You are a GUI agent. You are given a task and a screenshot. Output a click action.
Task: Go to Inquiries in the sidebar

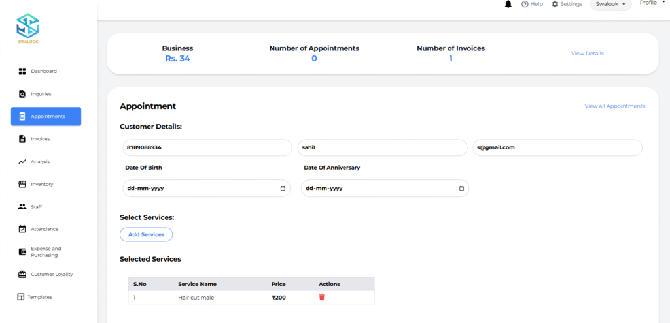click(x=41, y=94)
